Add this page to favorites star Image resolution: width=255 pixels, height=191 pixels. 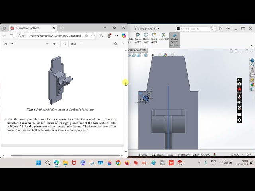coord(93,36)
